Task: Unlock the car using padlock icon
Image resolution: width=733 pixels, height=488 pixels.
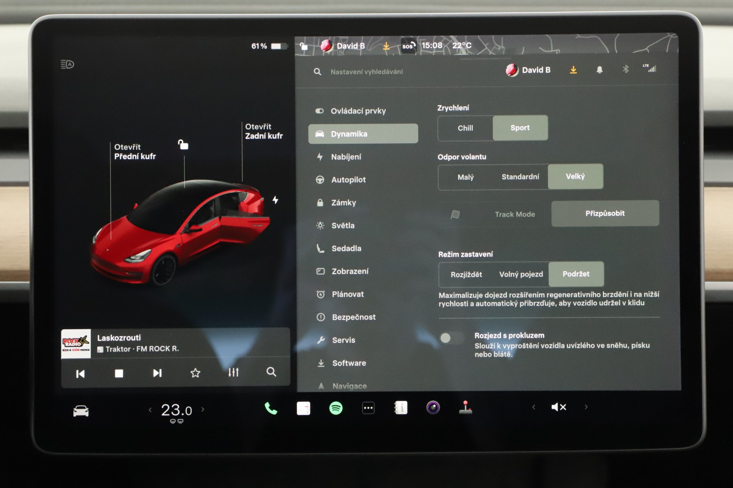Action: 183,145
